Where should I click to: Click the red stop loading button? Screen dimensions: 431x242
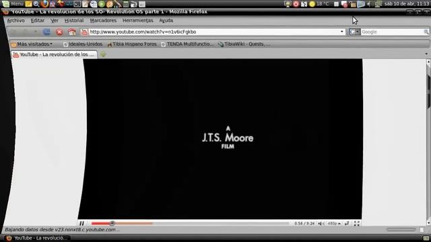pos(59,32)
